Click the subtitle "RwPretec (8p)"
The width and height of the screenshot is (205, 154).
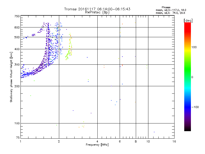pos(97,12)
